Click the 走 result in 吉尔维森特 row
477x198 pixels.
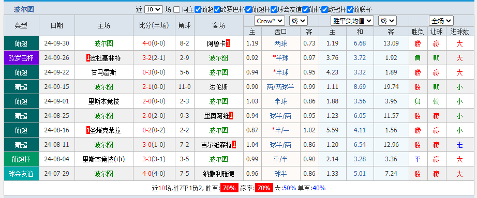(459, 145)
